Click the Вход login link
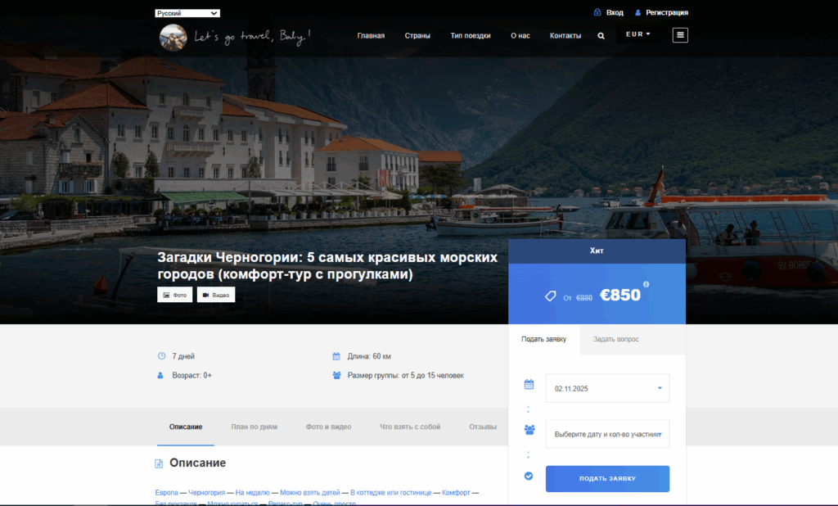Image resolution: width=838 pixels, height=506 pixels. pyautogui.click(x=615, y=12)
